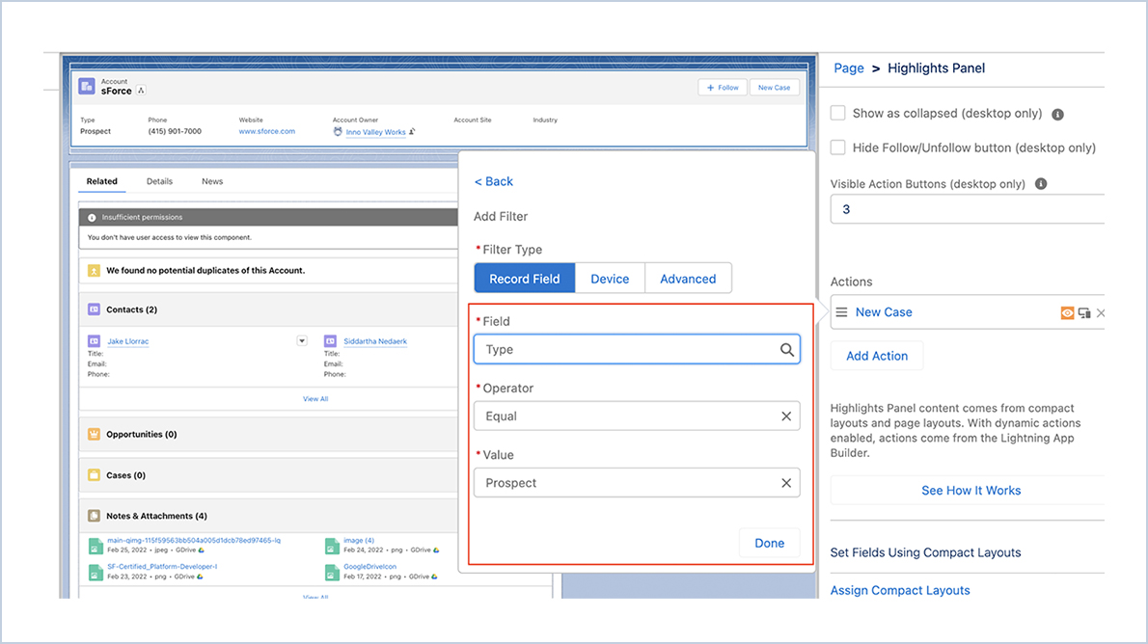The image size is (1148, 644).
Task: Open the dropdown arrow next to Jake Llorrac
Action: (x=301, y=340)
